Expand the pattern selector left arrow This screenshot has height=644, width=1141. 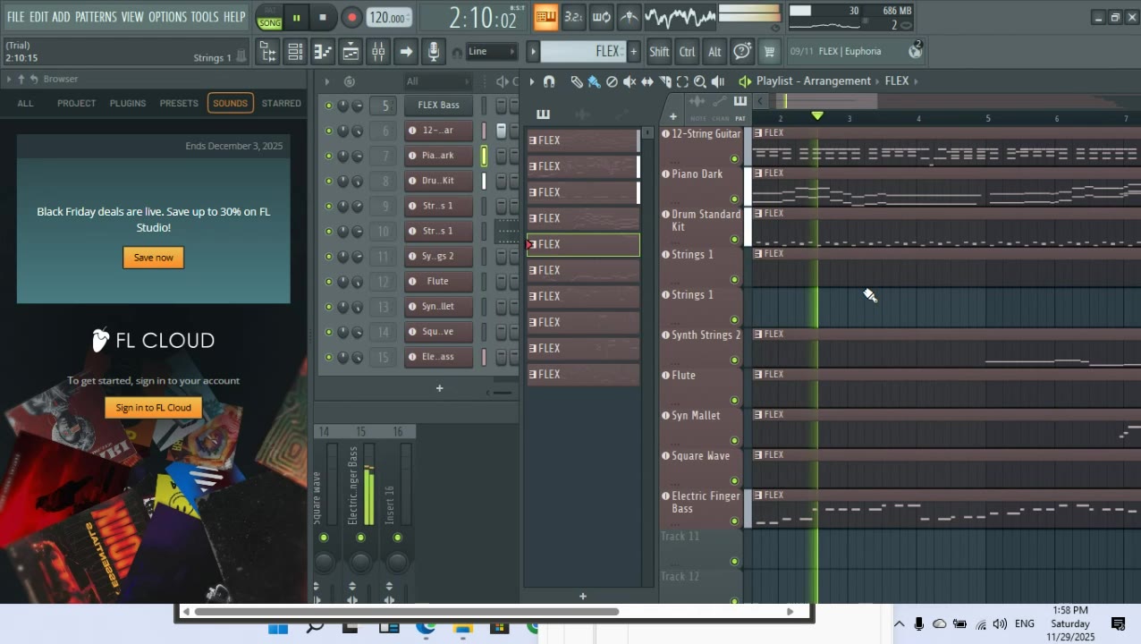pyautogui.click(x=533, y=52)
